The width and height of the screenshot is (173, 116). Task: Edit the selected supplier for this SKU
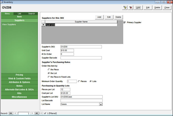click(109, 17)
